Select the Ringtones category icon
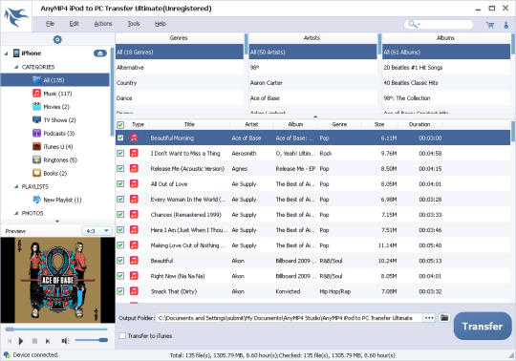This screenshot has width=516, height=361. tap(36, 159)
